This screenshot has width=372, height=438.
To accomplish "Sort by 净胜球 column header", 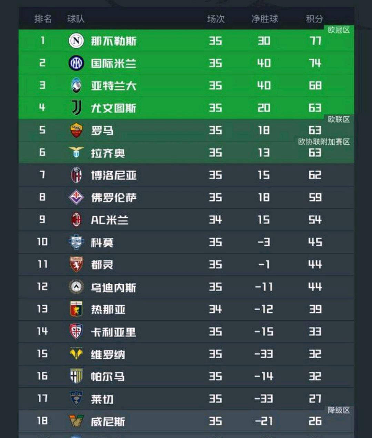I will 264,19.
